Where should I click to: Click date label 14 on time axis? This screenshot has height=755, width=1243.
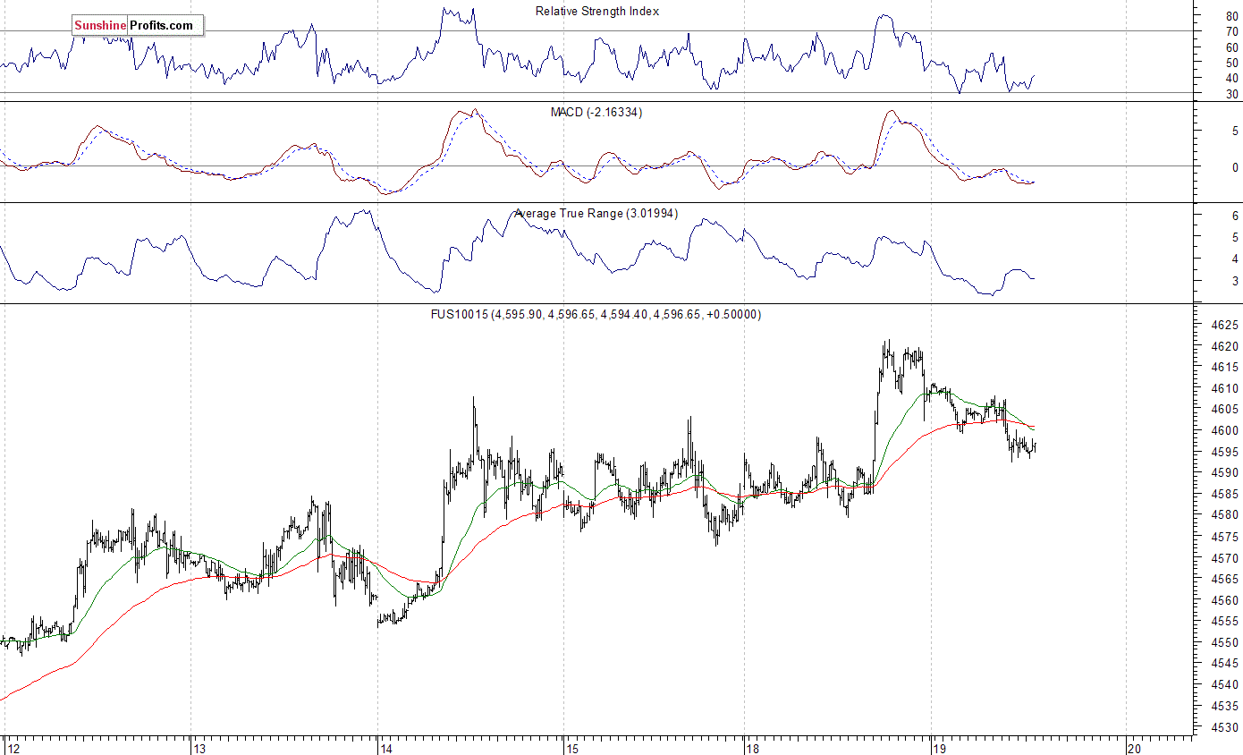[386, 748]
